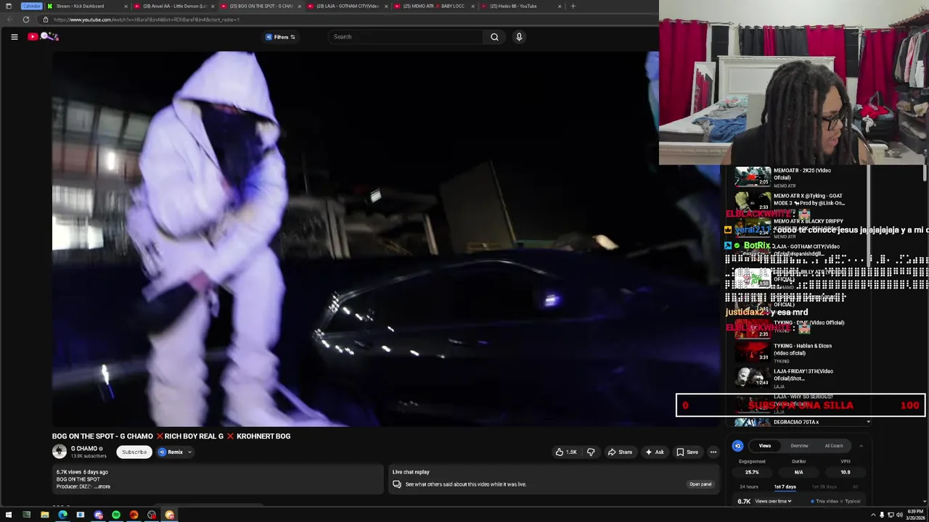Focus the YouTube search field
This screenshot has height=522, width=929.
(x=406, y=37)
